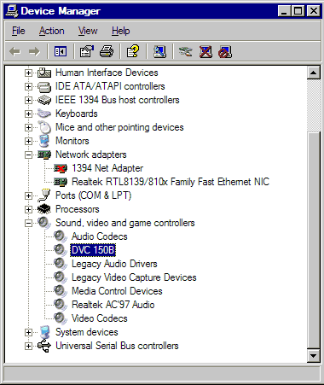Image resolution: width=324 pixels, height=385 pixels.
Task: Collapse Sound, video and game controllers
Action: tap(28, 223)
